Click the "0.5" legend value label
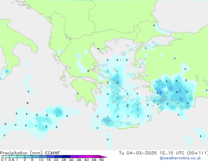 11,160
